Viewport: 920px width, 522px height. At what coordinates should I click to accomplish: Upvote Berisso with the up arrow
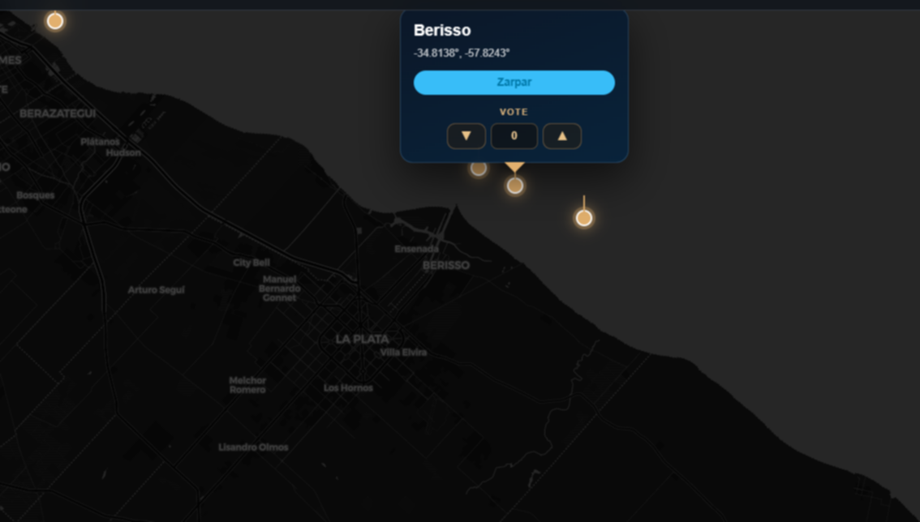[561, 136]
